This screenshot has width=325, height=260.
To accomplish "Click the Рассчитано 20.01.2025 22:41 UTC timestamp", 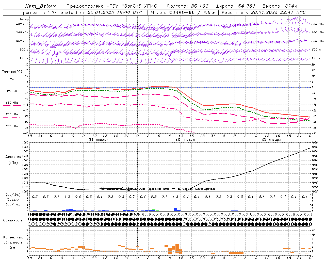I will click(264, 12).
